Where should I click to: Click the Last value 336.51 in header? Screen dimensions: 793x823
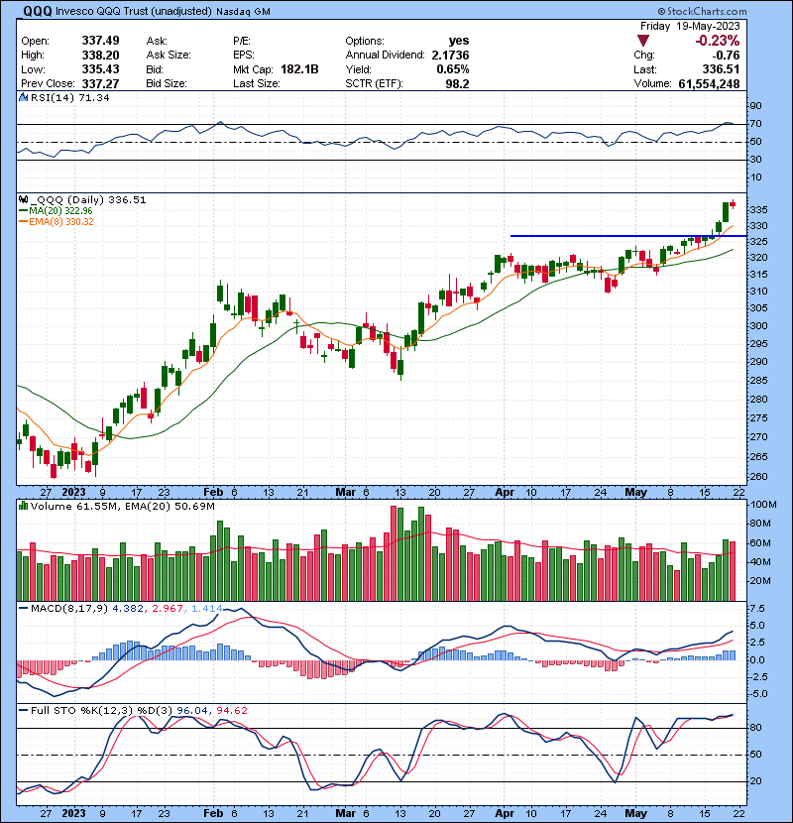coord(721,69)
